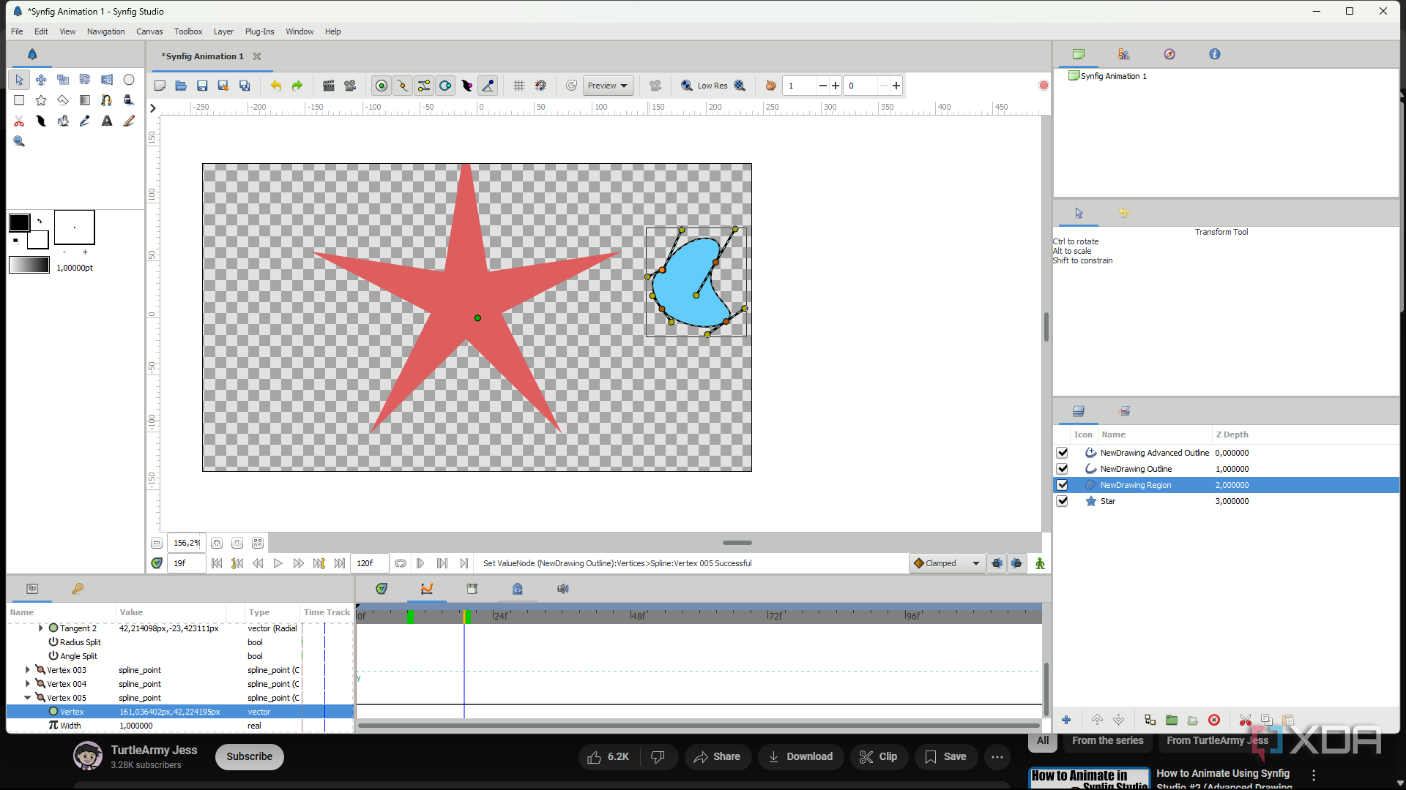Viewport: 1406px width, 790px height.
Task: Click the Save file icon
Action: point(202,86)
